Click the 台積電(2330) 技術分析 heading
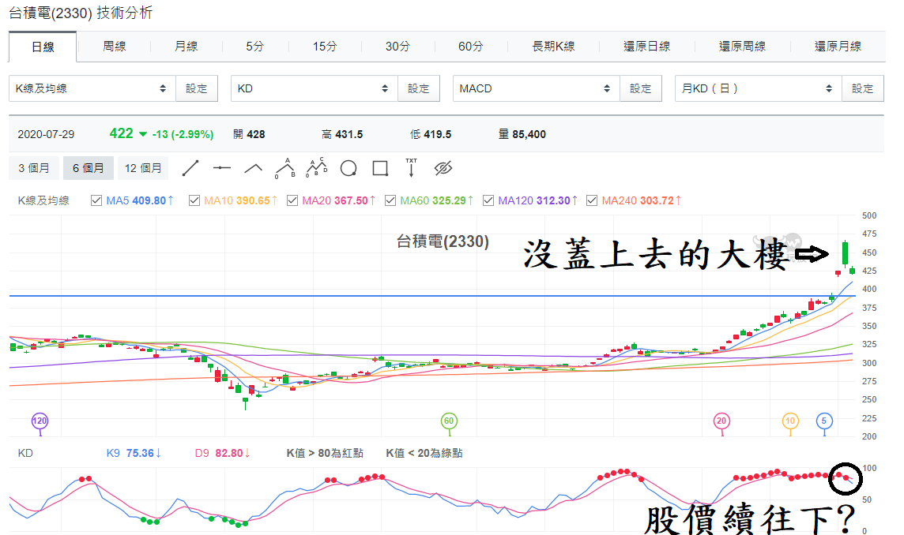Screen dimensions: 904x535 (x=81, y=13)
